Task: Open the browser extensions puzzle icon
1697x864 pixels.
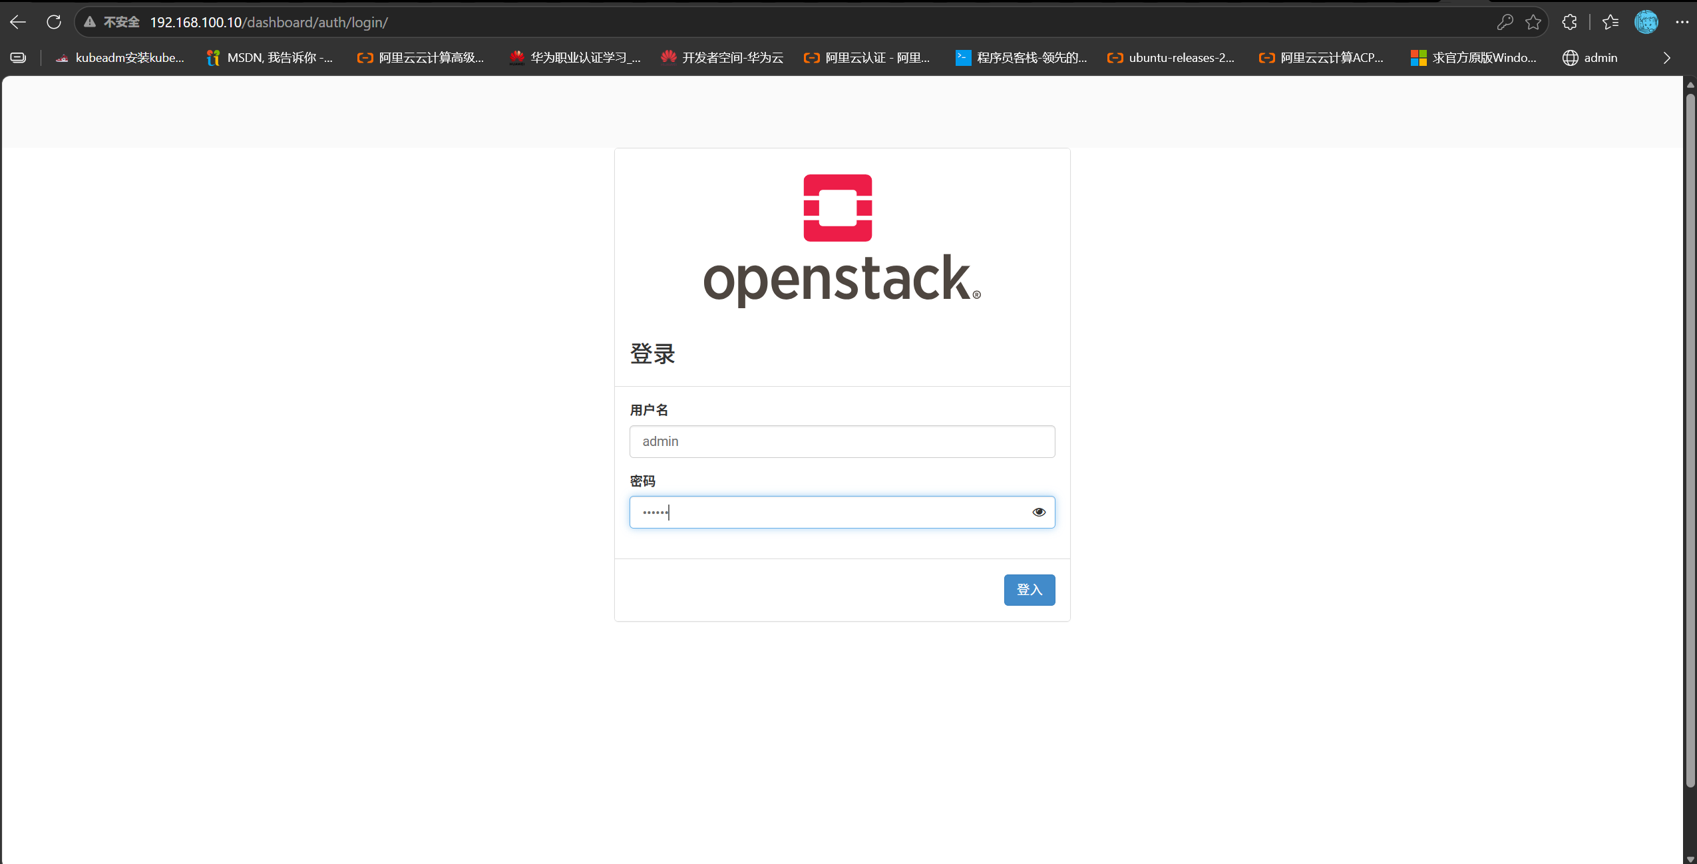Action: [x=1569, y=22]
